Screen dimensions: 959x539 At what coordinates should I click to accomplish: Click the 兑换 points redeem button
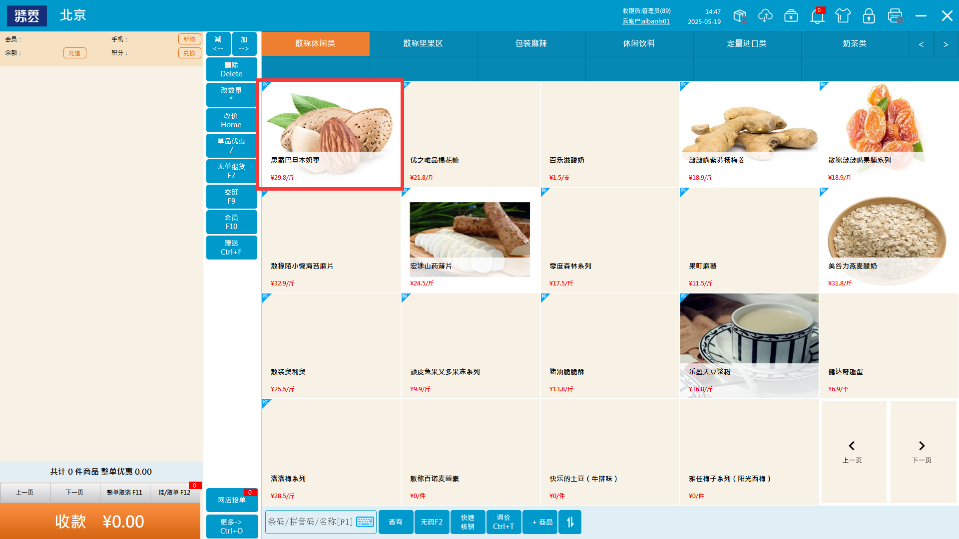[x=189, y=53]
